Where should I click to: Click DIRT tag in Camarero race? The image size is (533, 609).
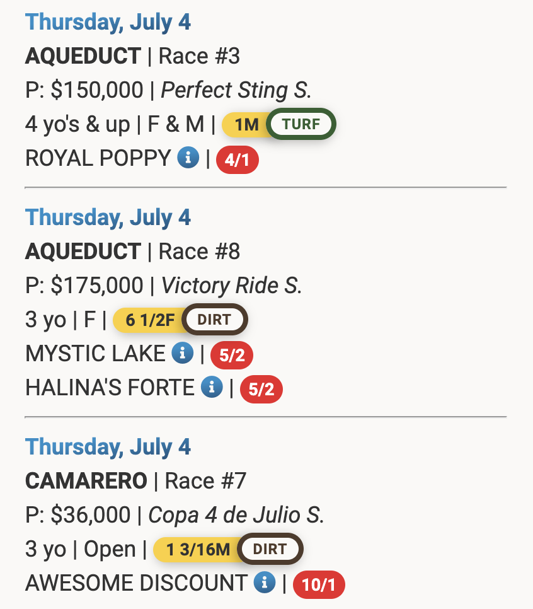[270, 550]
